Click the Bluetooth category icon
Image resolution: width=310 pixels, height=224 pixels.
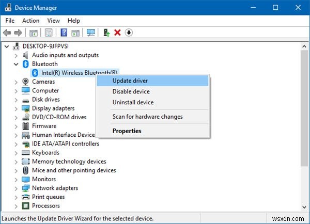click(x=25, y=64)
